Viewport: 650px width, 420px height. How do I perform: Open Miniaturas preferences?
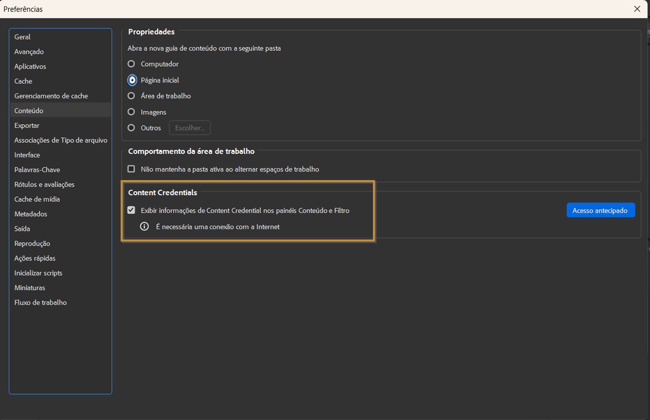(60, 287)
